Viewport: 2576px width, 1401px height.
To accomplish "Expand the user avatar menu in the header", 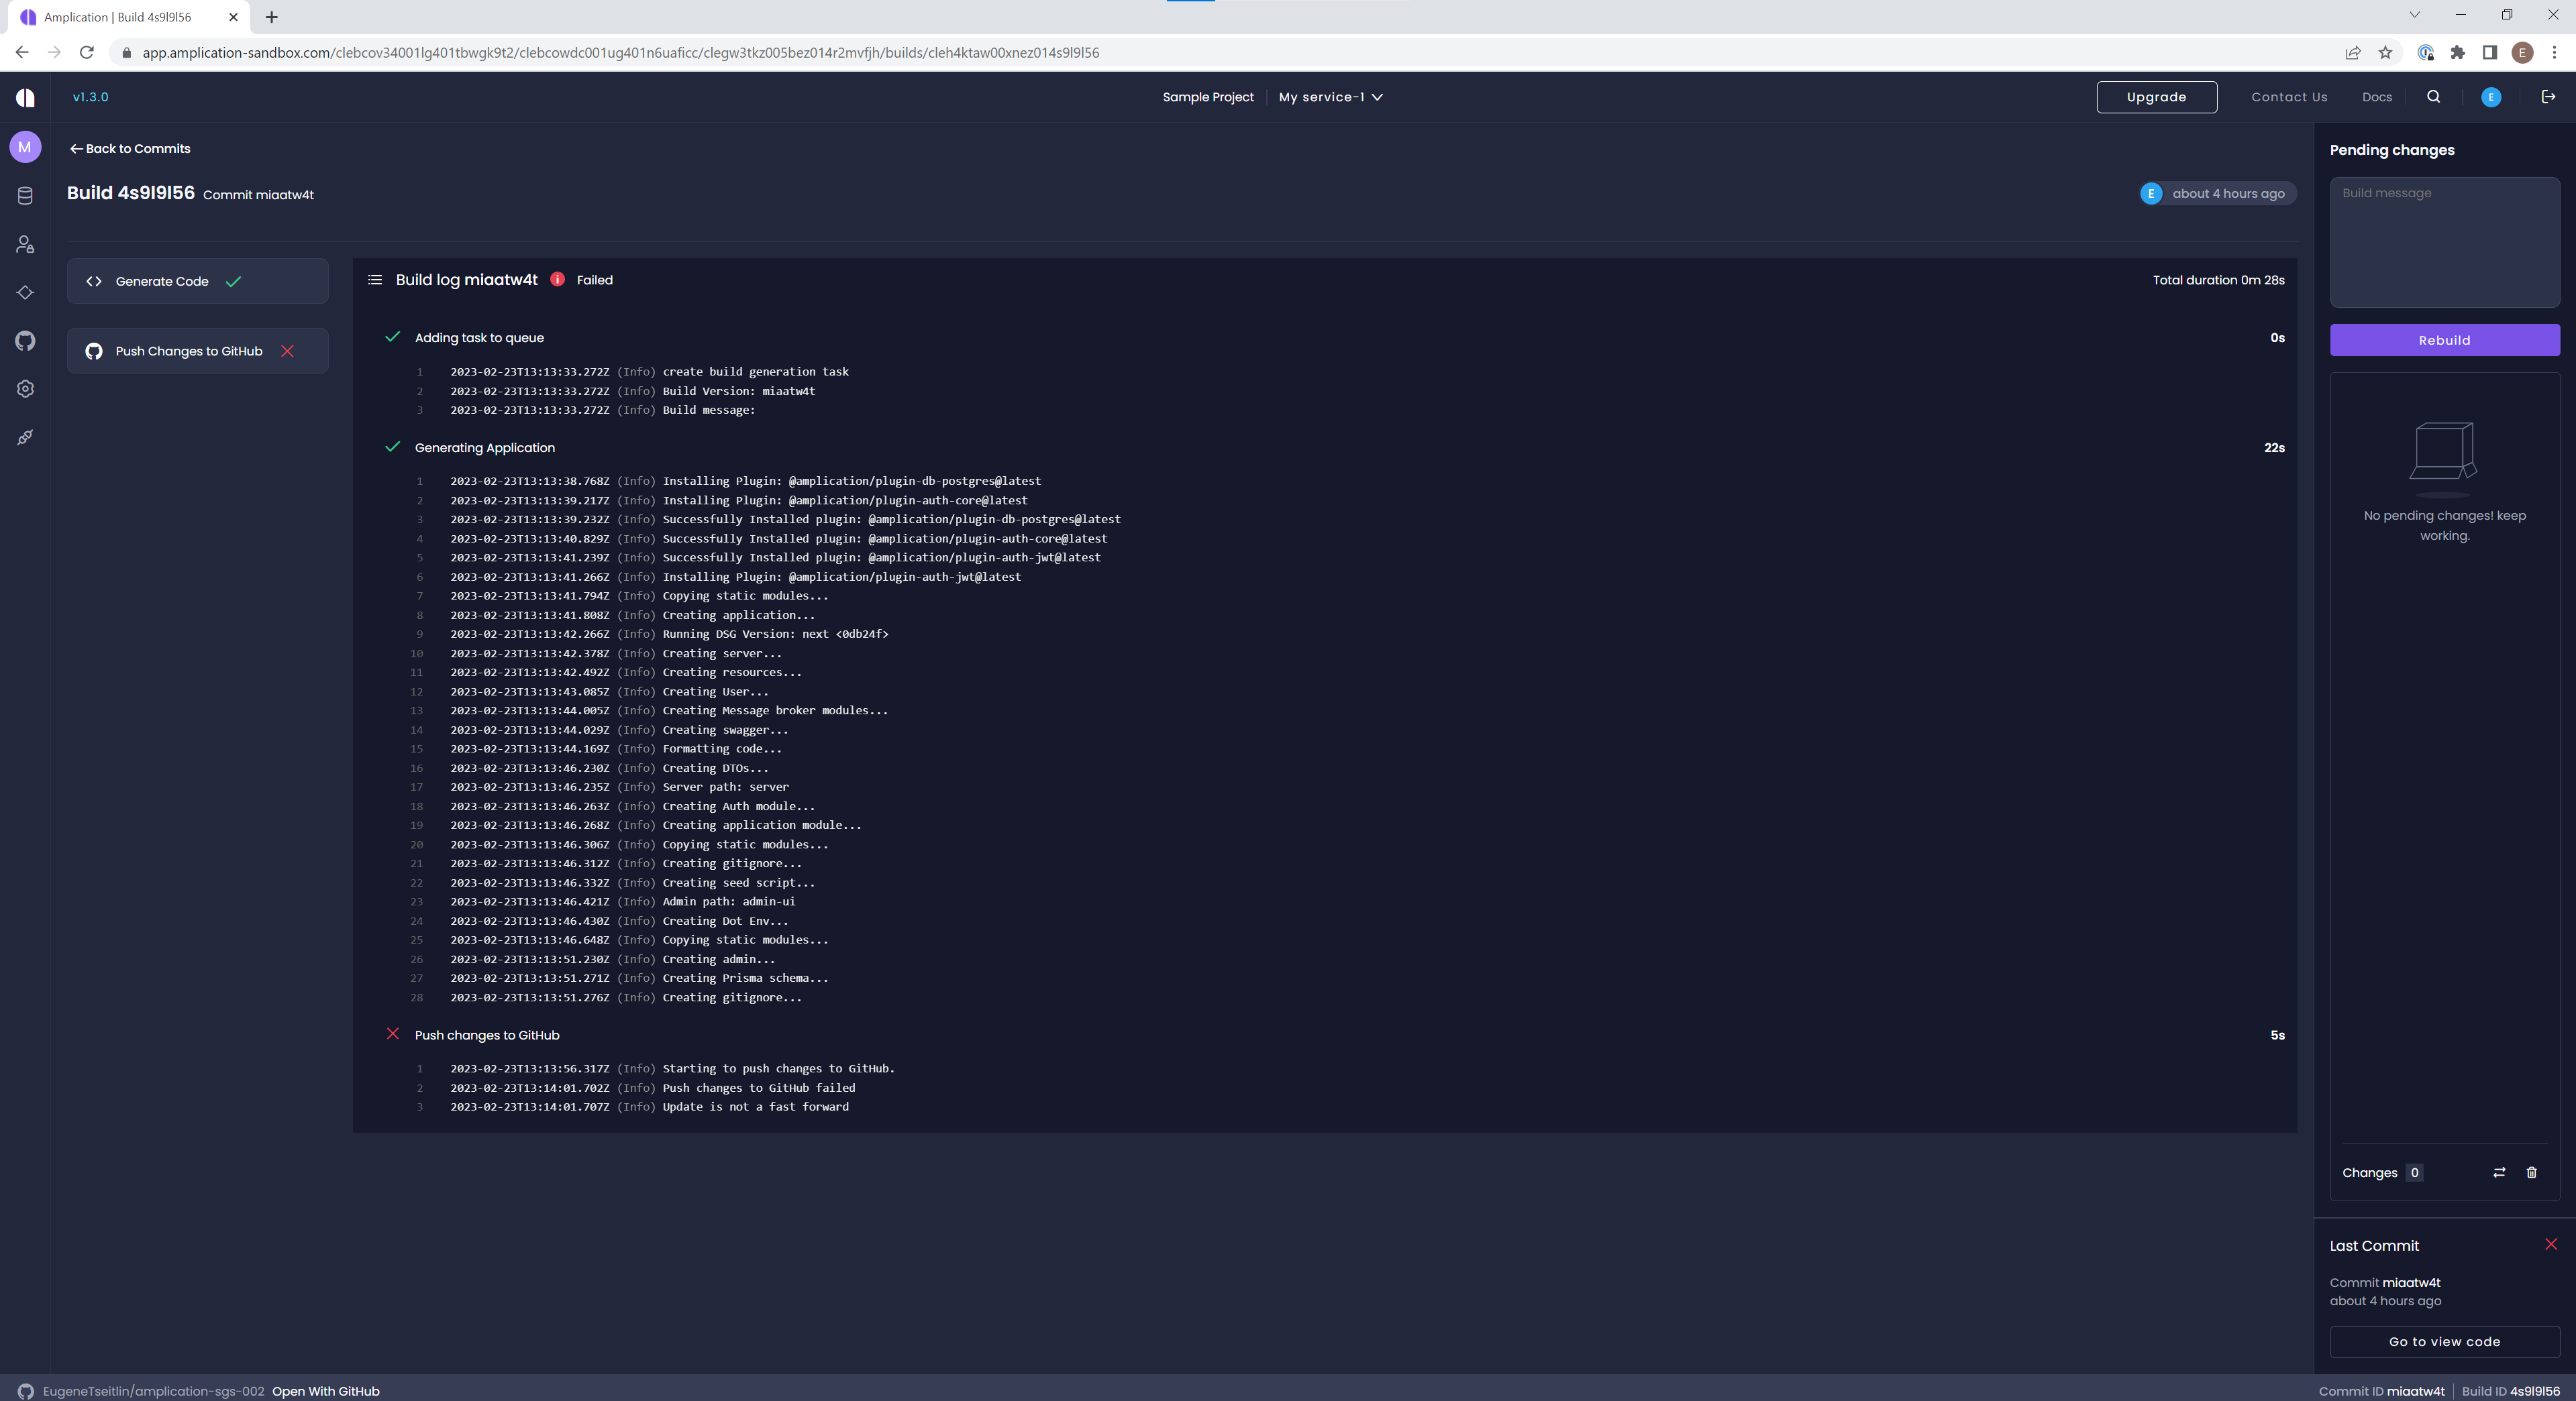I will click(x=2490, y=97).
